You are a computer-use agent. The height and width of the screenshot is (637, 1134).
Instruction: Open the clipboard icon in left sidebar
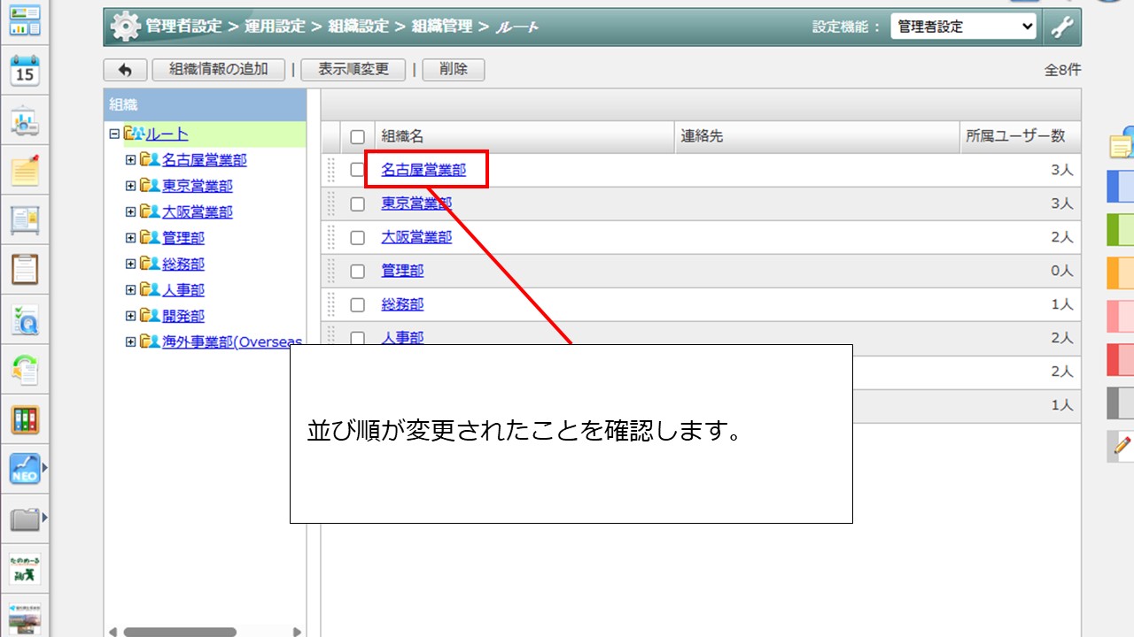[x=25, y=268]
